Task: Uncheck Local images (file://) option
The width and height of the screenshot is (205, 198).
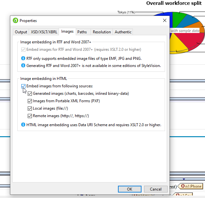Action: point(30,108)
